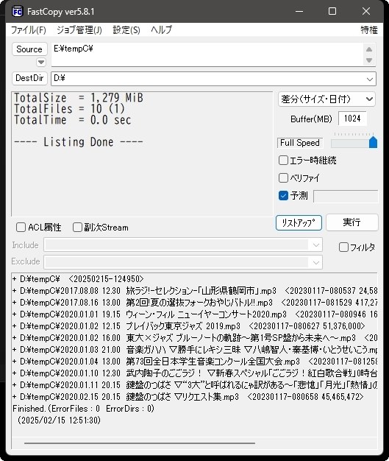Click the empty field next to 予測

[346, 197]
